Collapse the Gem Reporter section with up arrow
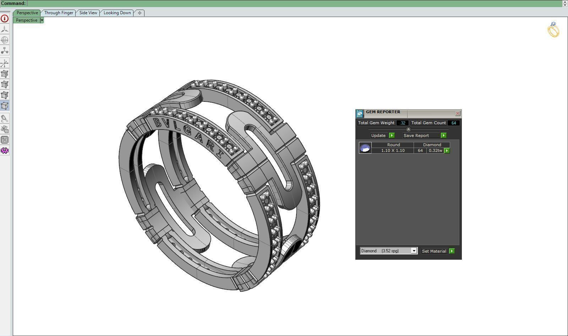 coord(408,129)
